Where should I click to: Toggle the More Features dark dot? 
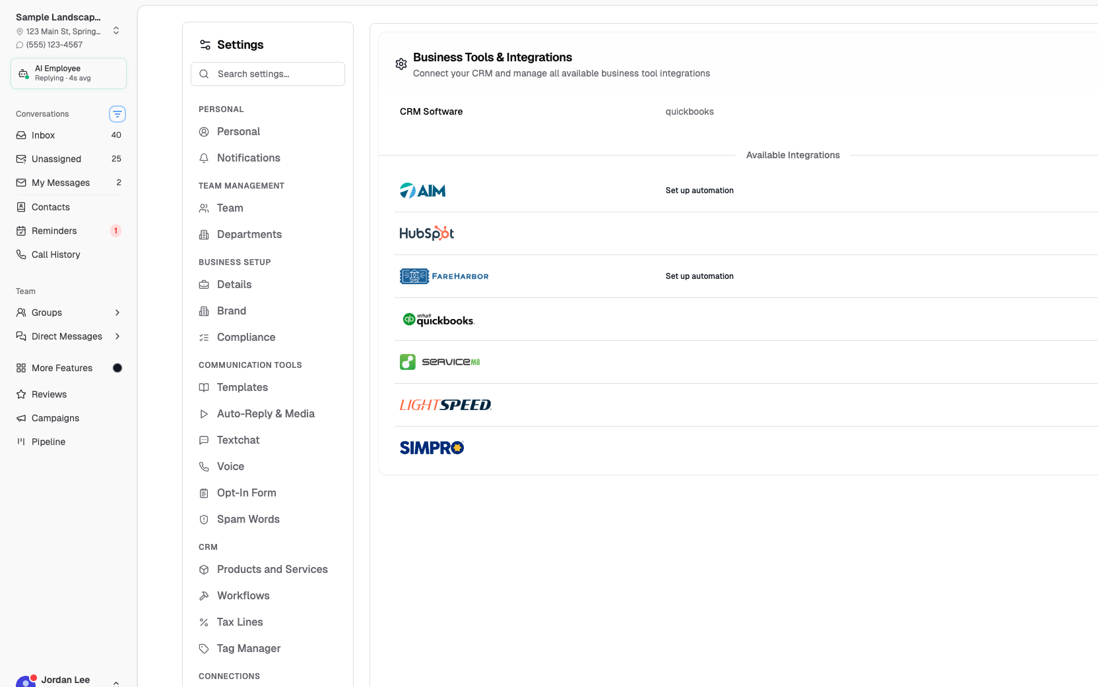(117, 368)
